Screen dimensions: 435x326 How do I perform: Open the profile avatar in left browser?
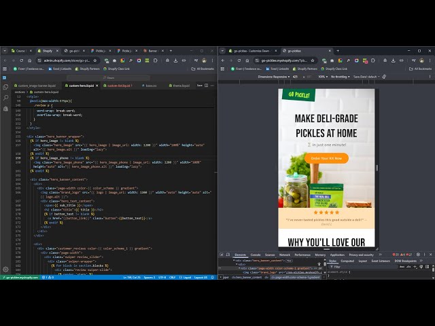coord(204,60)
